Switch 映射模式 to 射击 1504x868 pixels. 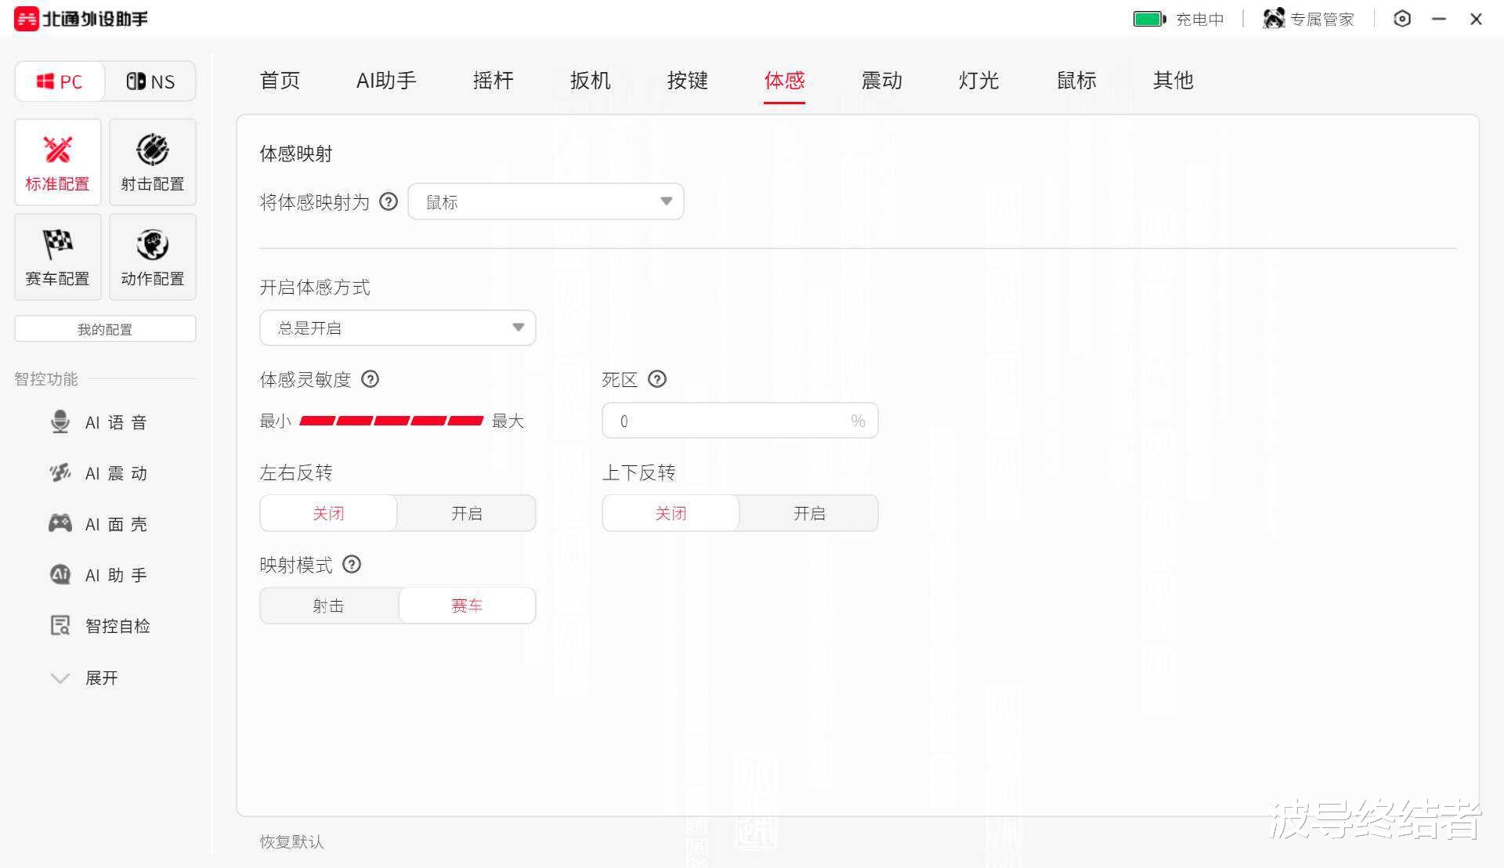(x=328, y=606)
